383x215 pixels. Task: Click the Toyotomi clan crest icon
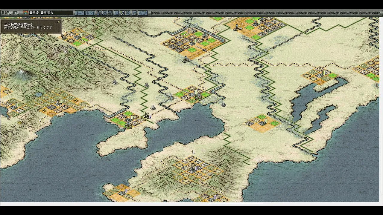tap(25, 13)
